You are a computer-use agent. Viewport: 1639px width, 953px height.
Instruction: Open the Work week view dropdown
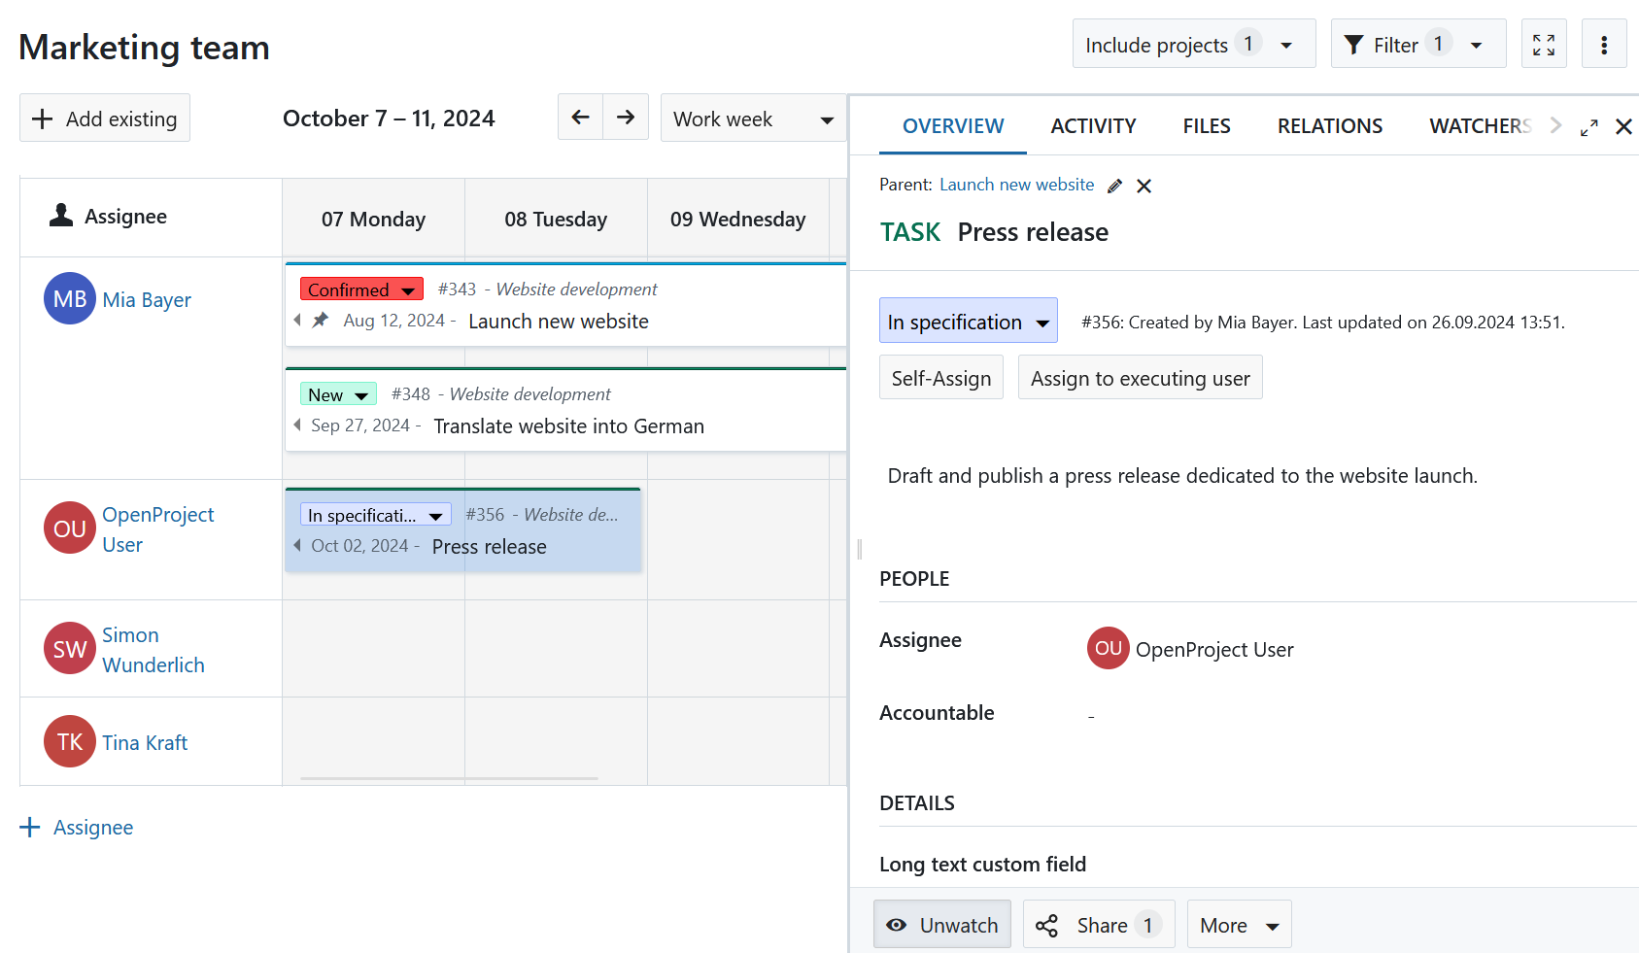(753, 118)
